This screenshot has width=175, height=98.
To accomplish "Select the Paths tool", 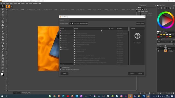I will coord(2,43).
